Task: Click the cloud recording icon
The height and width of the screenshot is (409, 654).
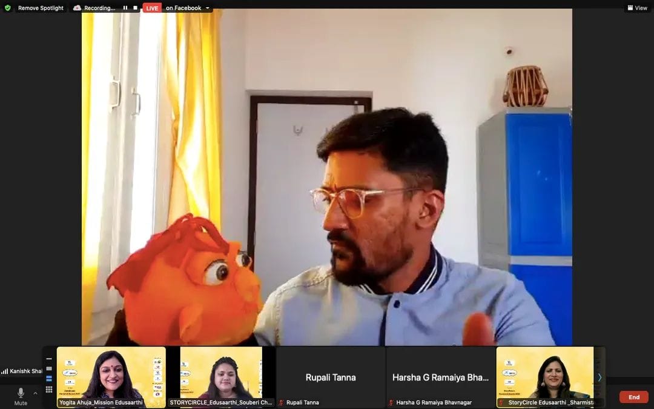Action: pyautogui.click(x=77, y=8)
